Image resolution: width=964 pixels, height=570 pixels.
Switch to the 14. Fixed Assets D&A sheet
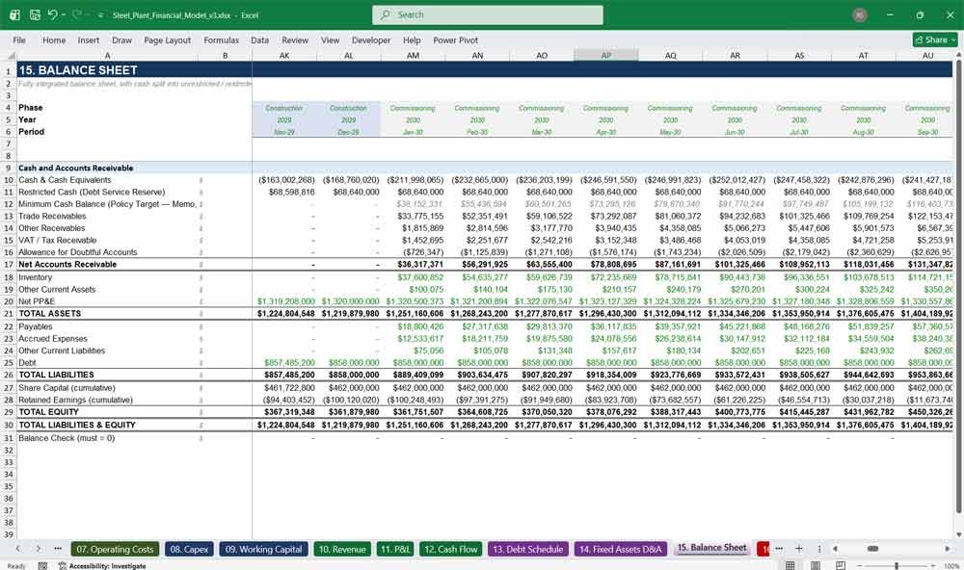[x=620, y=549]
